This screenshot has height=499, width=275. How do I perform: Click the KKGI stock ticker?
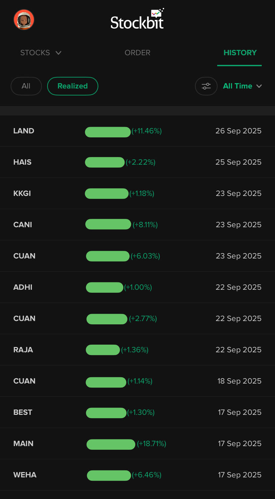pyautogui.click(x=22, y=194)
